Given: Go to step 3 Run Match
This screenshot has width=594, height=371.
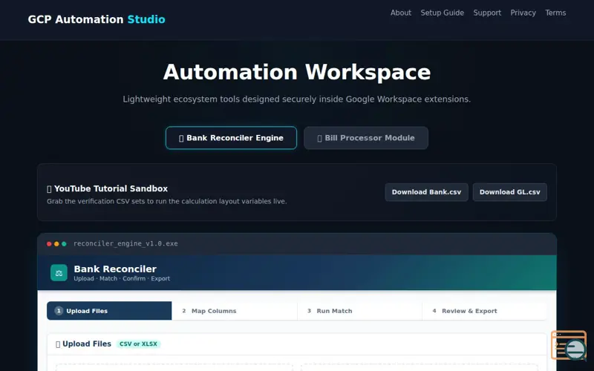Looking at the screenshot, I should 359,311.
